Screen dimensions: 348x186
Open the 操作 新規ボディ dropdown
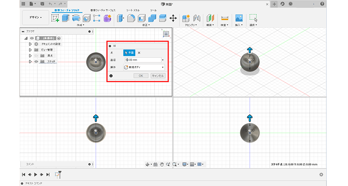pos(144,67)
